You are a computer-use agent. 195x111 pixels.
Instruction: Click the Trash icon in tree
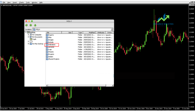click(x=31, y=39)
